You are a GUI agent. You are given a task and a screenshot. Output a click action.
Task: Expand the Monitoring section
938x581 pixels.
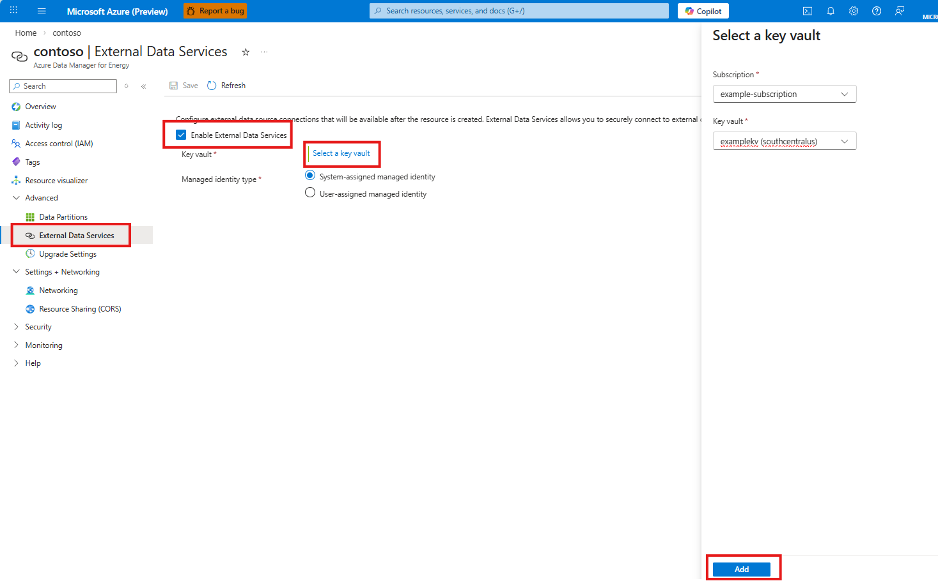tap(16, 345)
